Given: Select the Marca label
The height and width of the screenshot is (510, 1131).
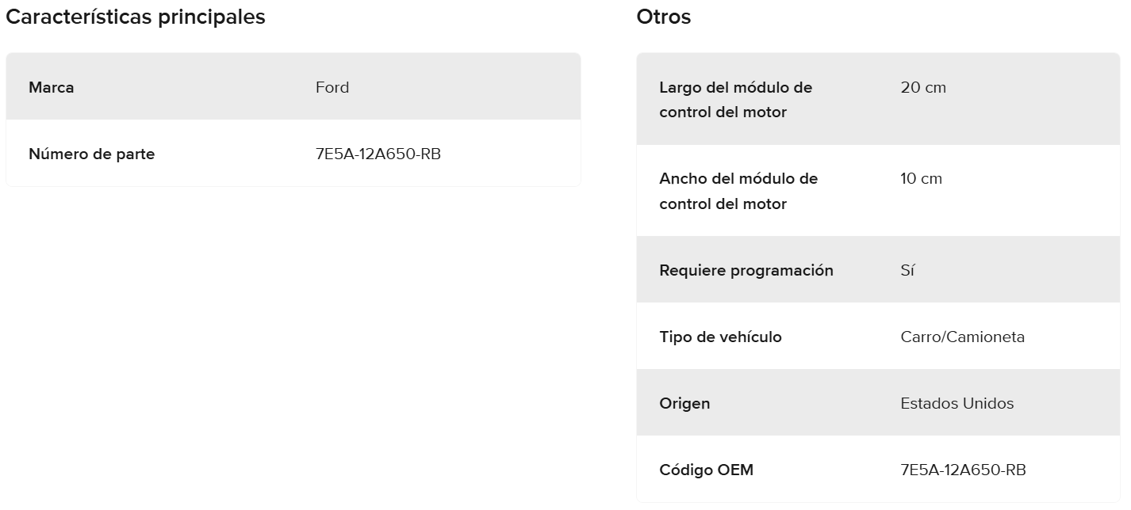Looking at the screenshot, I should pyautogui.click(x=52, y=87).
